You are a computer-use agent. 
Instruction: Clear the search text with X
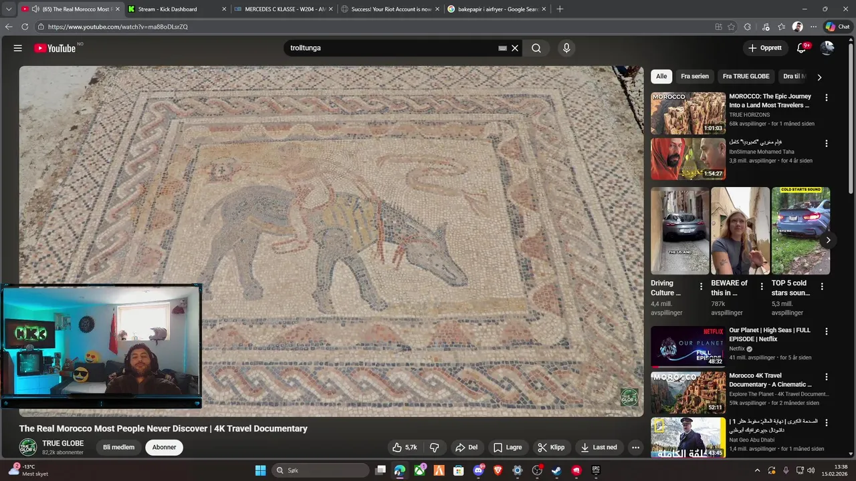click(x=515, y=48)
